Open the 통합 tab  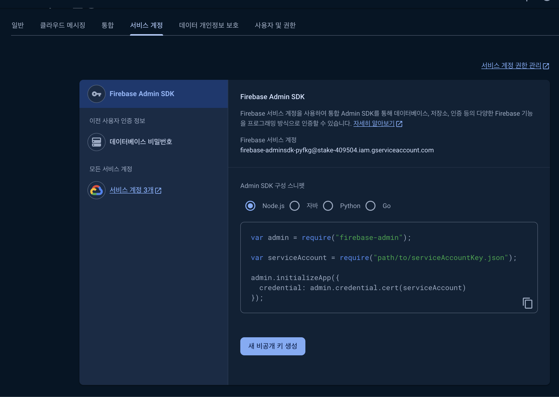pos(108,25)
